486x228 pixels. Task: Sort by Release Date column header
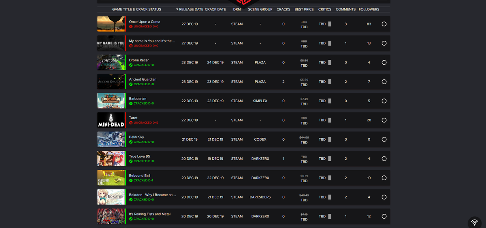[190, 9]
